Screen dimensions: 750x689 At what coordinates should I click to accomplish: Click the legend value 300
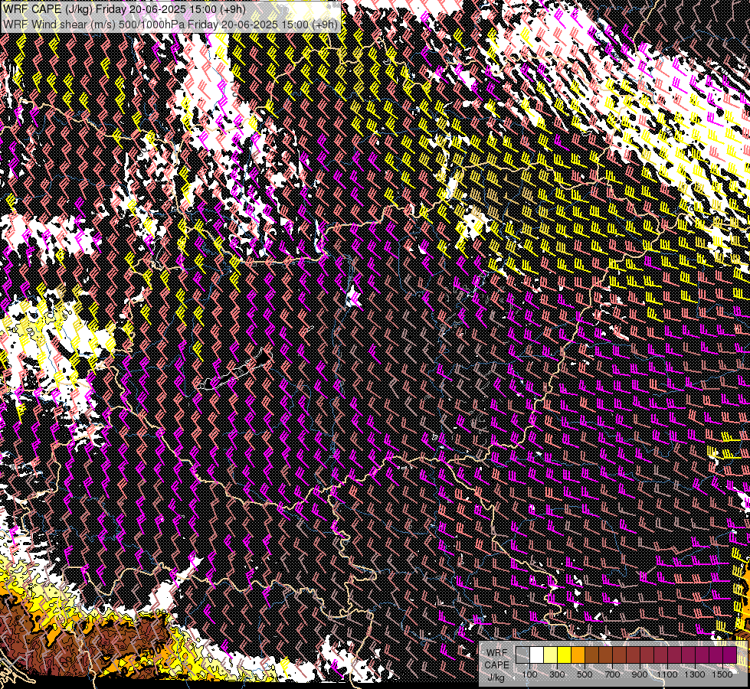click(x=557, y=674)
